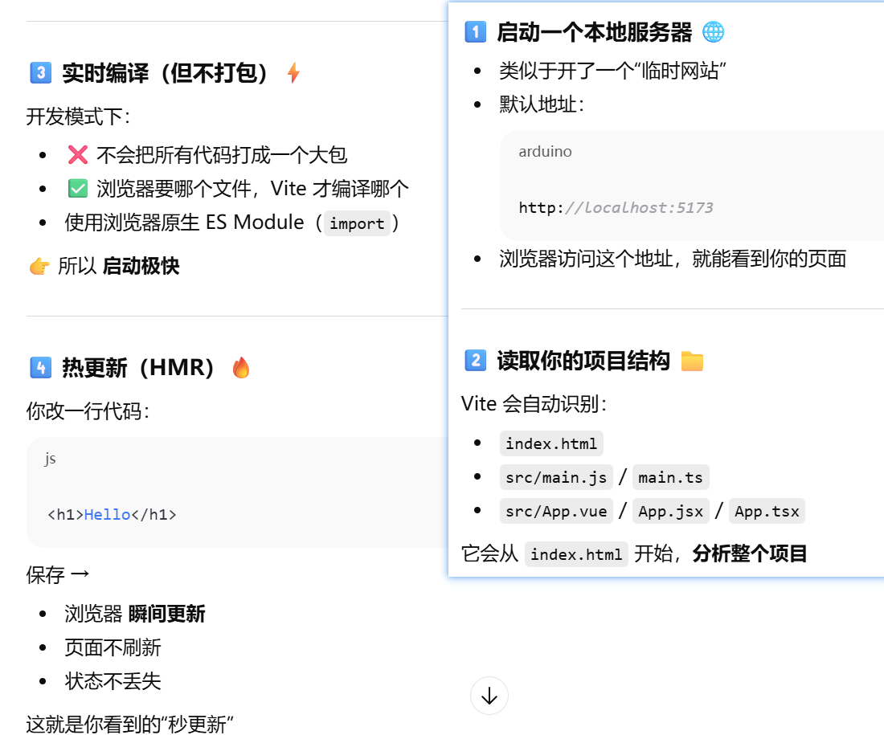Click 'index.html' in the 它会从 sentence
Image resolution: width=884 pixels, height=735 pixels.
click(576, 554)
